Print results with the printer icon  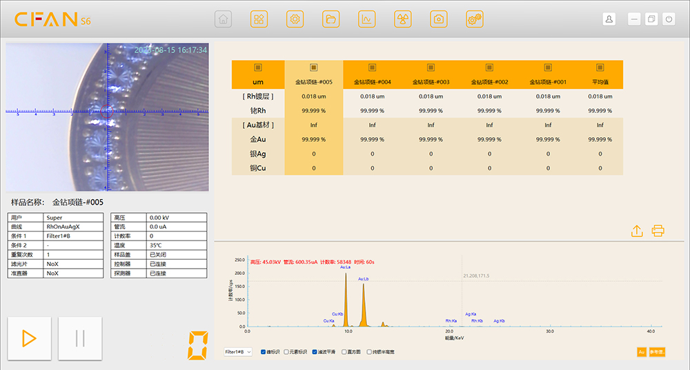click(658, 231)
